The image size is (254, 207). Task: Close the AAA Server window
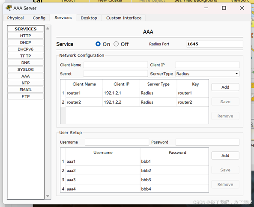coord(242,8)
